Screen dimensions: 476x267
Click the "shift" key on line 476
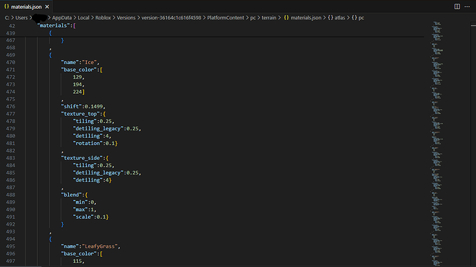[x=71, y=106]
